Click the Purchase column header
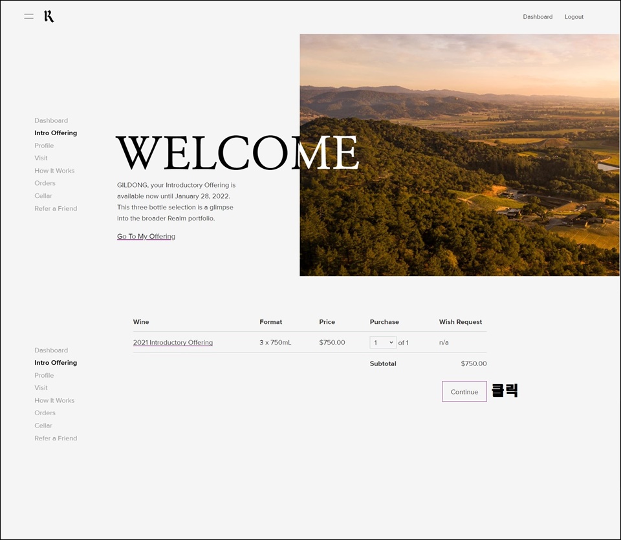This screenshot has height=540, width=621. click(x=384, y=322)
